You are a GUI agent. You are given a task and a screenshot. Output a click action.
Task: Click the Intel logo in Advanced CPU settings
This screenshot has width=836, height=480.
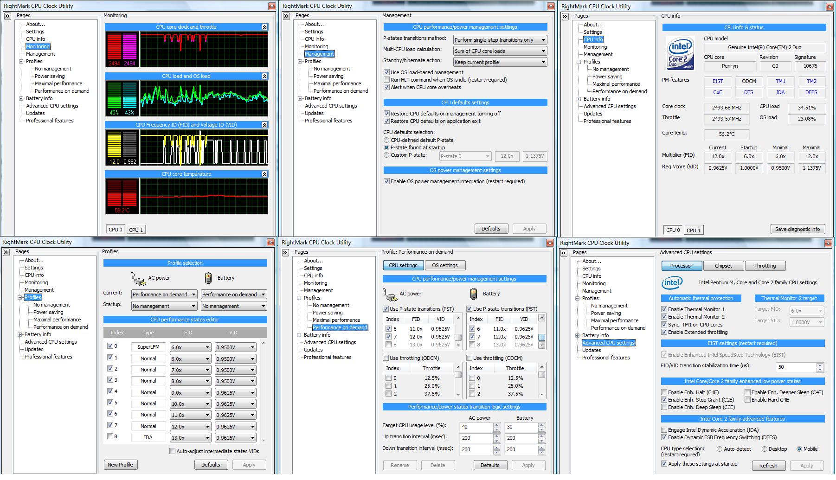click(672, 282)
